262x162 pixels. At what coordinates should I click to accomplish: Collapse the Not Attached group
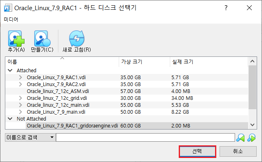click(10, 119)
